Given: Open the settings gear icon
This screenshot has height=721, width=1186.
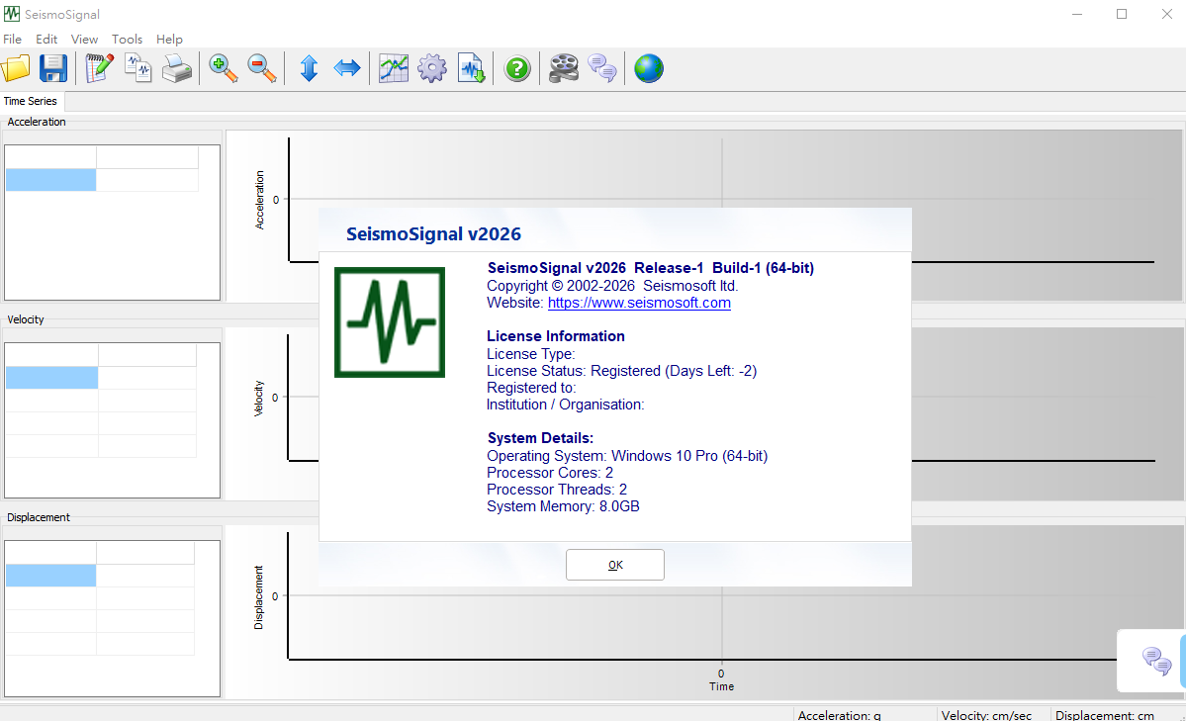Looking at the screenshot, I should point(432,69).
